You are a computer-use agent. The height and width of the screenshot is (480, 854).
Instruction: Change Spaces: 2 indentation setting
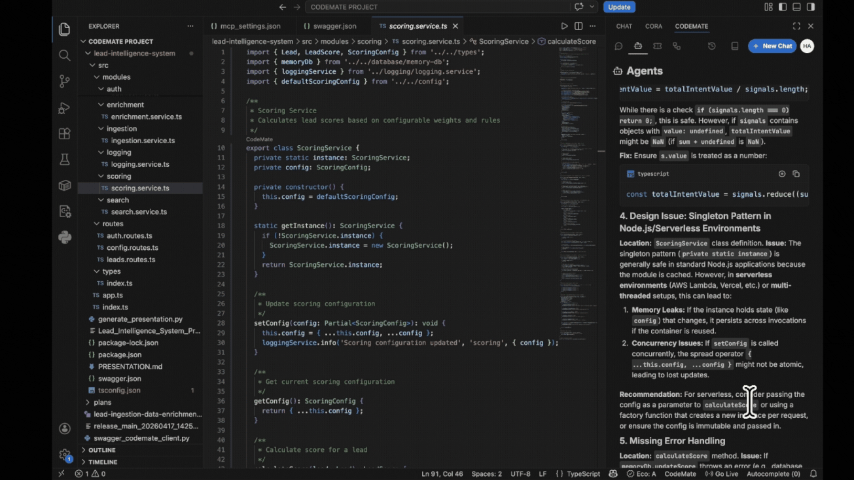click(x=487, y=473)
